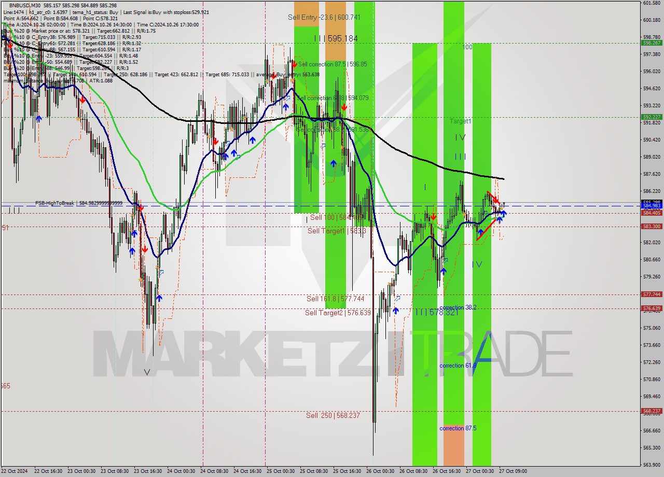This screenshot has height=477, width=664.
Task: Select 'Sell correction 61.8 | 594.079' label
Action: pos(333,98)
